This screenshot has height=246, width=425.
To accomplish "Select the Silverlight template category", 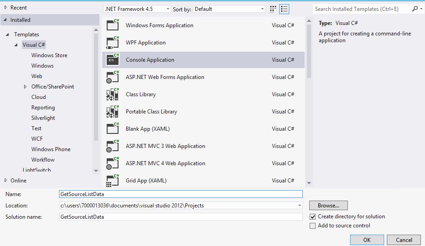I will pos(43,118).
